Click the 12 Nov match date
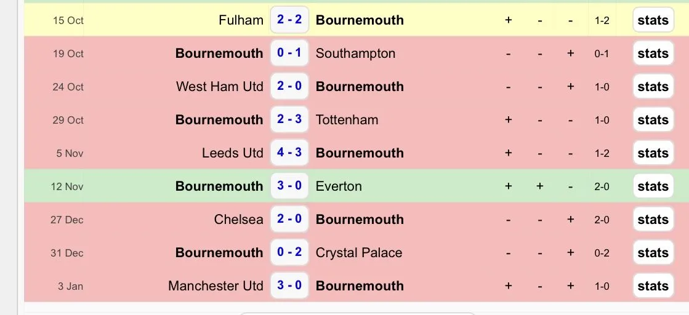The image size is (689, 315). click(x=67, y=186)
